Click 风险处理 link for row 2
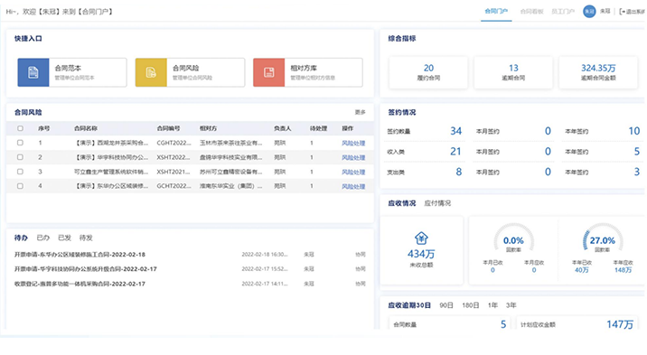Image resolution: width=647 pixels, height=355 pixels. pyautogui.click(x=353, y=157)
